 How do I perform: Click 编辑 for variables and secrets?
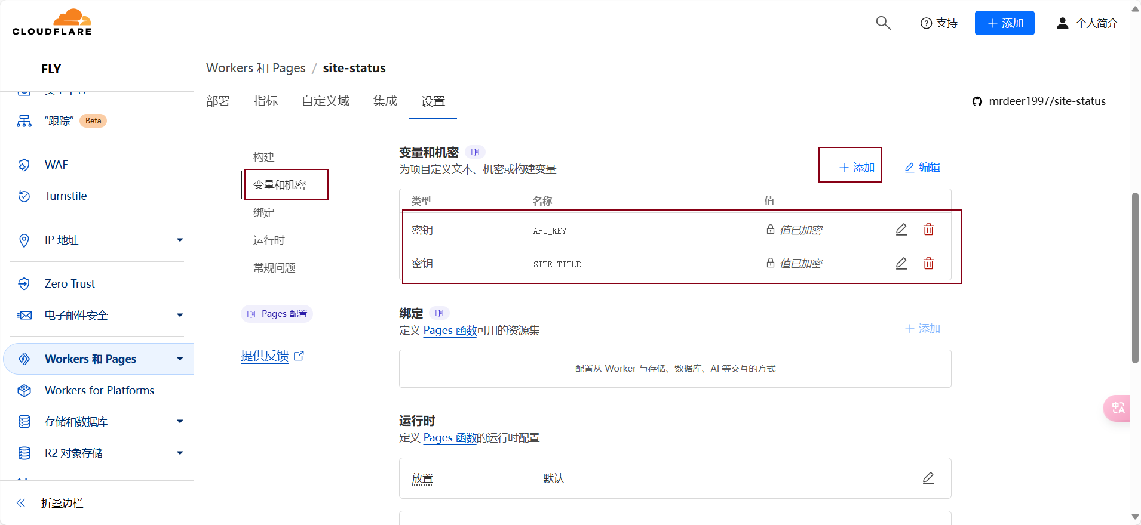[x=922, y=168]
